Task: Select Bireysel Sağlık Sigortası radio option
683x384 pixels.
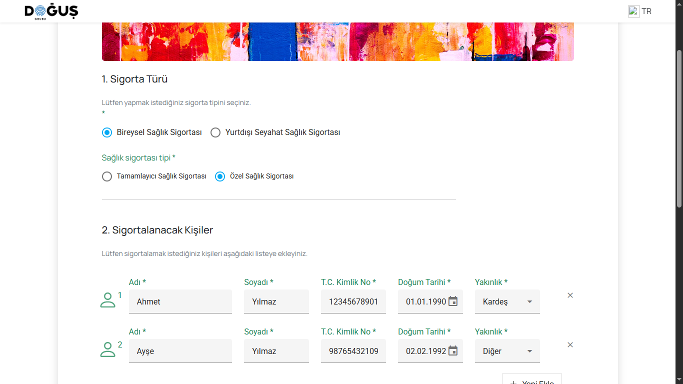Action: [x=107, y=132]
